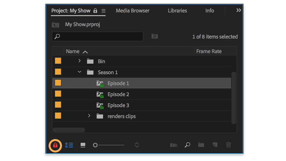Screen dimensions: 286x161
Task: Click the red project lock icon
Action: [55, 145]
